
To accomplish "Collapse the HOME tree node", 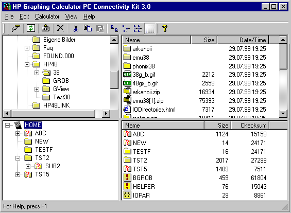I will pos(7,125).
